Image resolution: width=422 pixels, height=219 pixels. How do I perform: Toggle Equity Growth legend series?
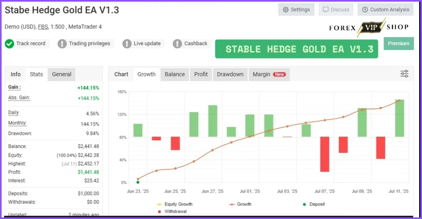(x=174, y=204)
